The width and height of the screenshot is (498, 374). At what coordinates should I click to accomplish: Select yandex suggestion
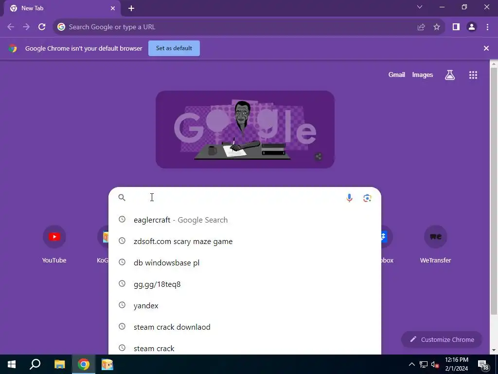click(x=245, y=306)
